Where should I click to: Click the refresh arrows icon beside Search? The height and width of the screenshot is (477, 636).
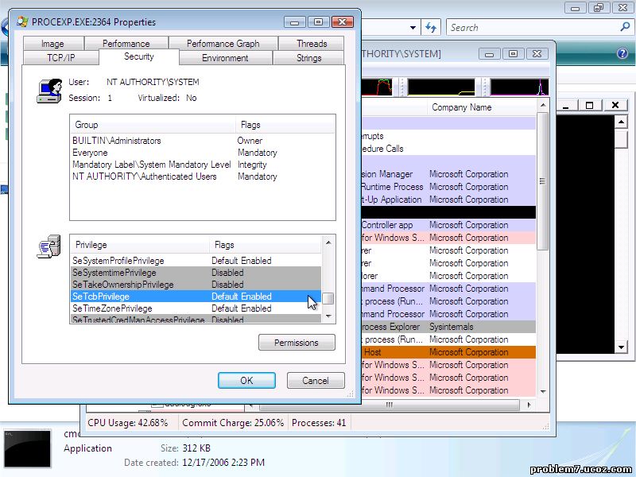[x=431, y=27]
